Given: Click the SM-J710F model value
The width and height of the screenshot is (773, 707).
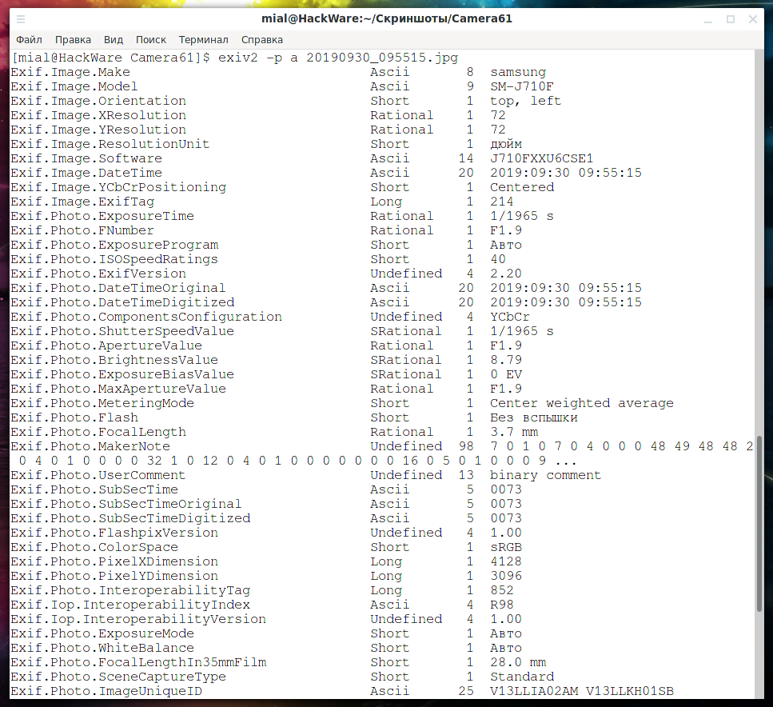Looking at the screenshot, I should click(522, 86).
